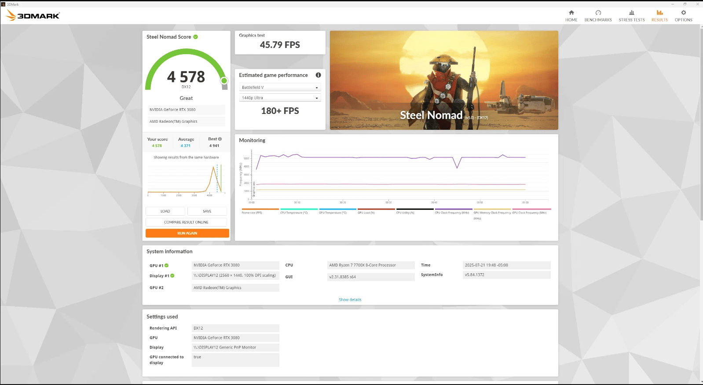Click the orange Run Again button
This screenshot has height=385, width=703.
pyautogui.click(x=187, y=233)
